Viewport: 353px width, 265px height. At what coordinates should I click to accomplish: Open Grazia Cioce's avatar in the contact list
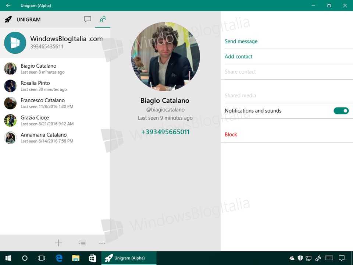click(x=10, y=120)
